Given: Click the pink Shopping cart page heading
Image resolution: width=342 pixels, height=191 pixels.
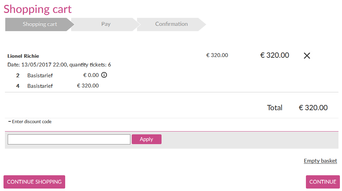Looking at the screenshot, I should (x=37, y=9).
